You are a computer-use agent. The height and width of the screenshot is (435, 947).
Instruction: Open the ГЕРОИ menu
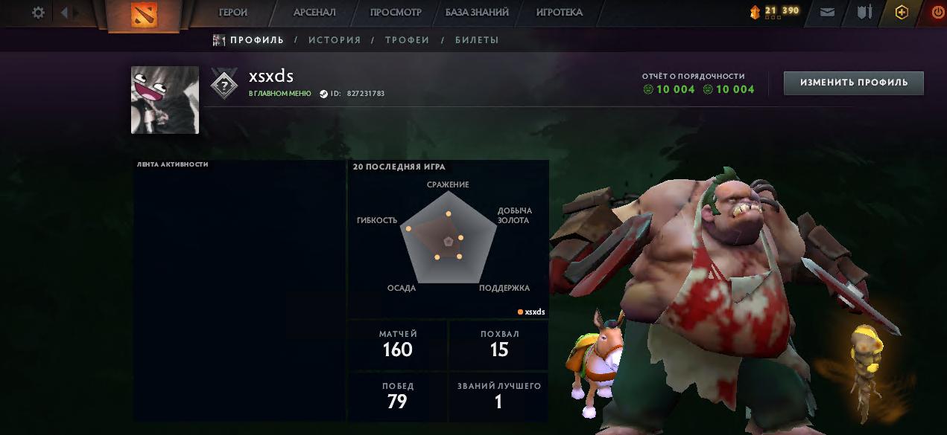pos(232,13)
